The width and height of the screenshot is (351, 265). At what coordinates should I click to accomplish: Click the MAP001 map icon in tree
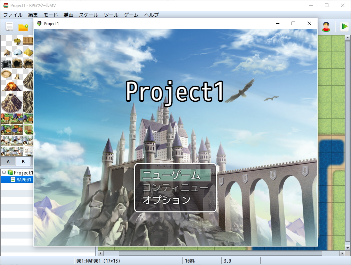click(13, 179)
